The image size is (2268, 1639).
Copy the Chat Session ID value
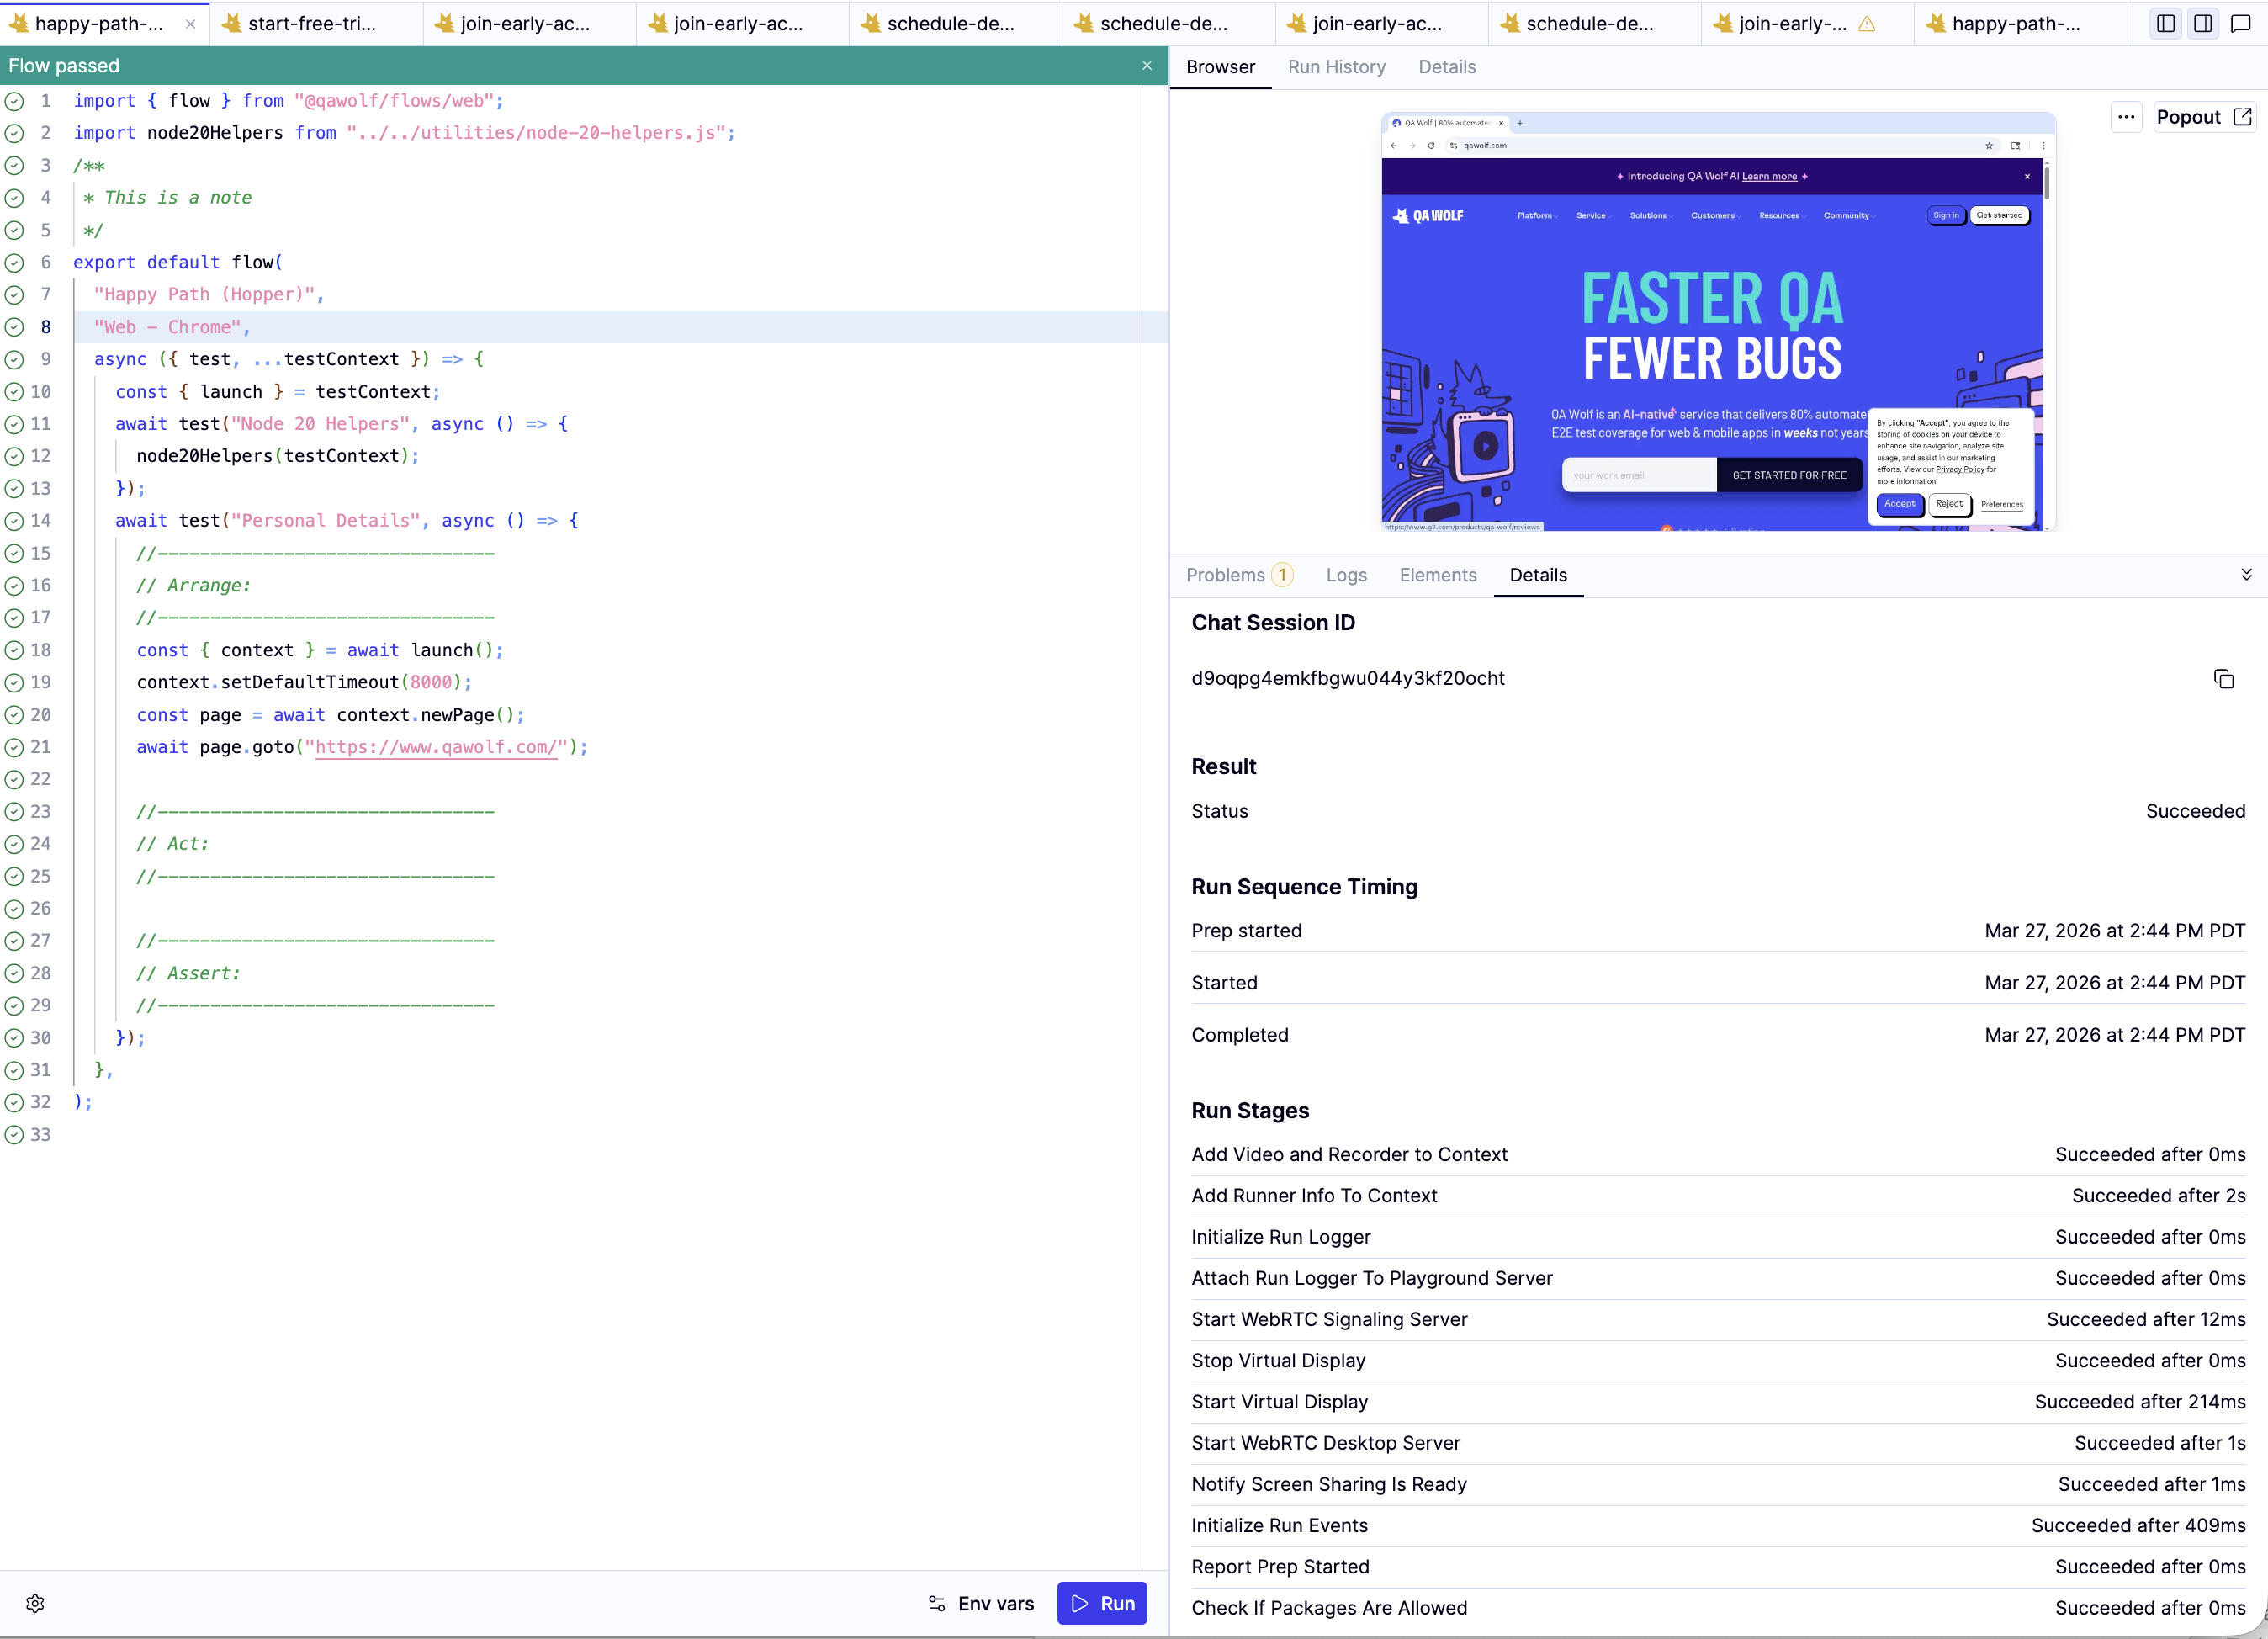pos(2224,678)
